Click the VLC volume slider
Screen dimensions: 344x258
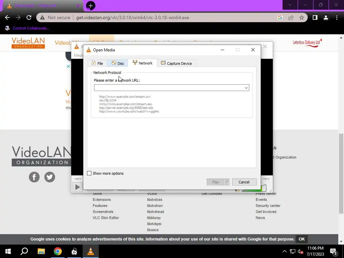[x=254, y=189]
